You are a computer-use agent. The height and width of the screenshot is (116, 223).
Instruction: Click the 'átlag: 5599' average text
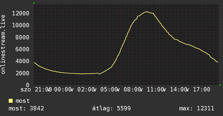(x=111, y=108)
